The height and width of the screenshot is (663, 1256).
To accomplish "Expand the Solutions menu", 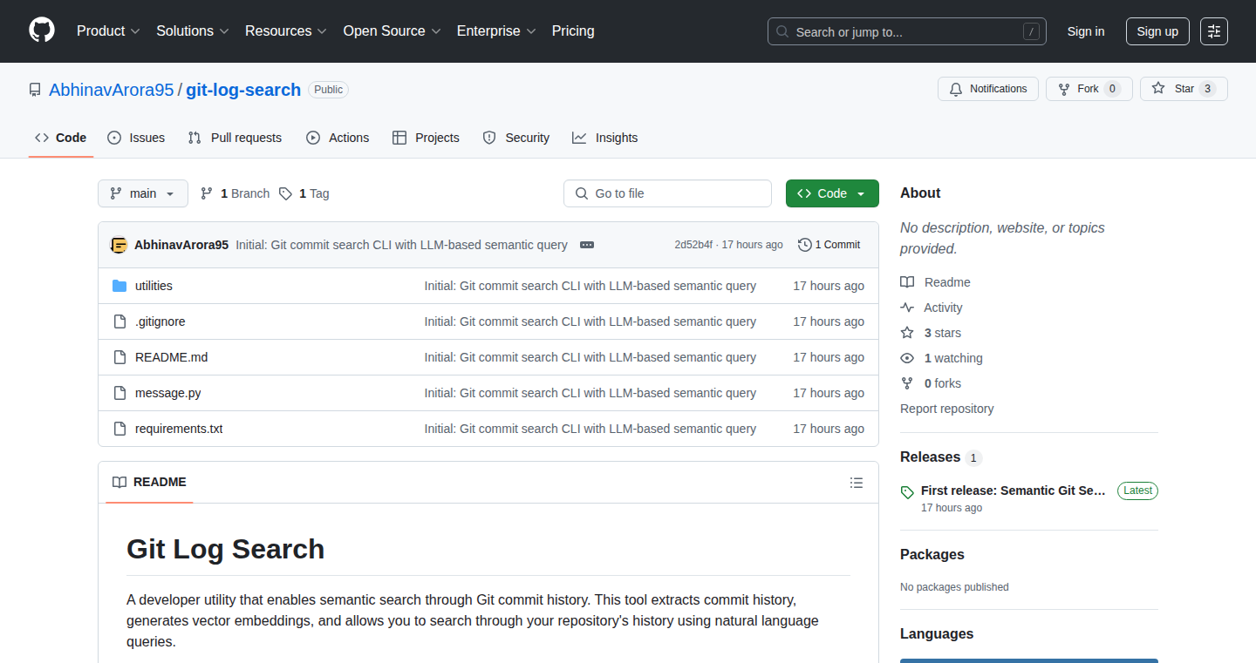I will click(x=193, y=31).
